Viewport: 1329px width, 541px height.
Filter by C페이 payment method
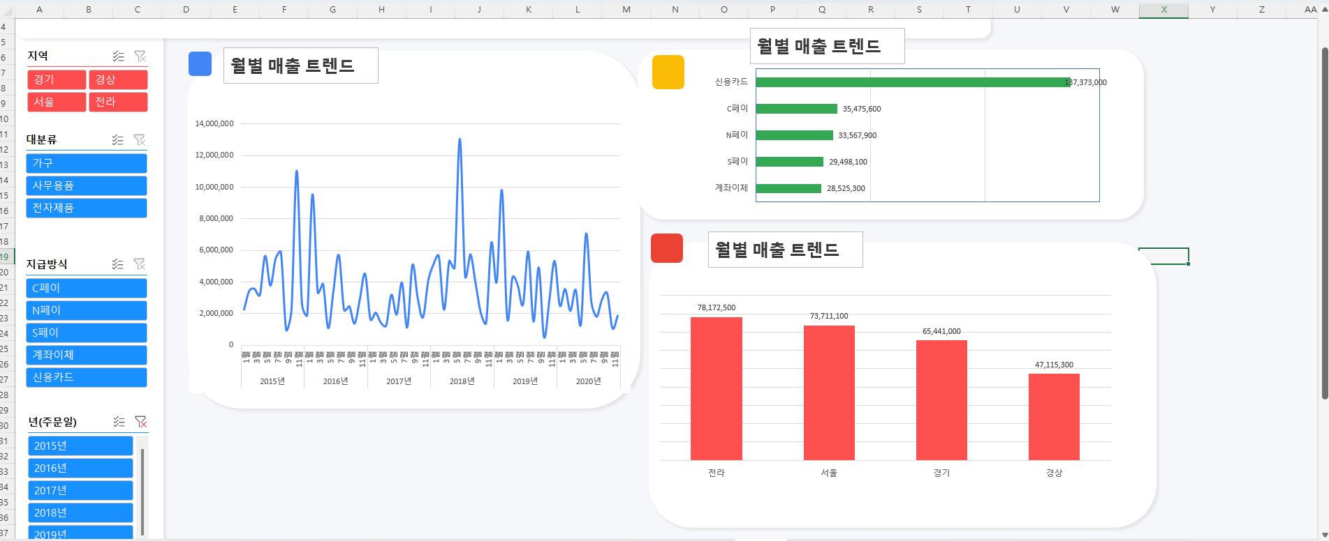87,288
